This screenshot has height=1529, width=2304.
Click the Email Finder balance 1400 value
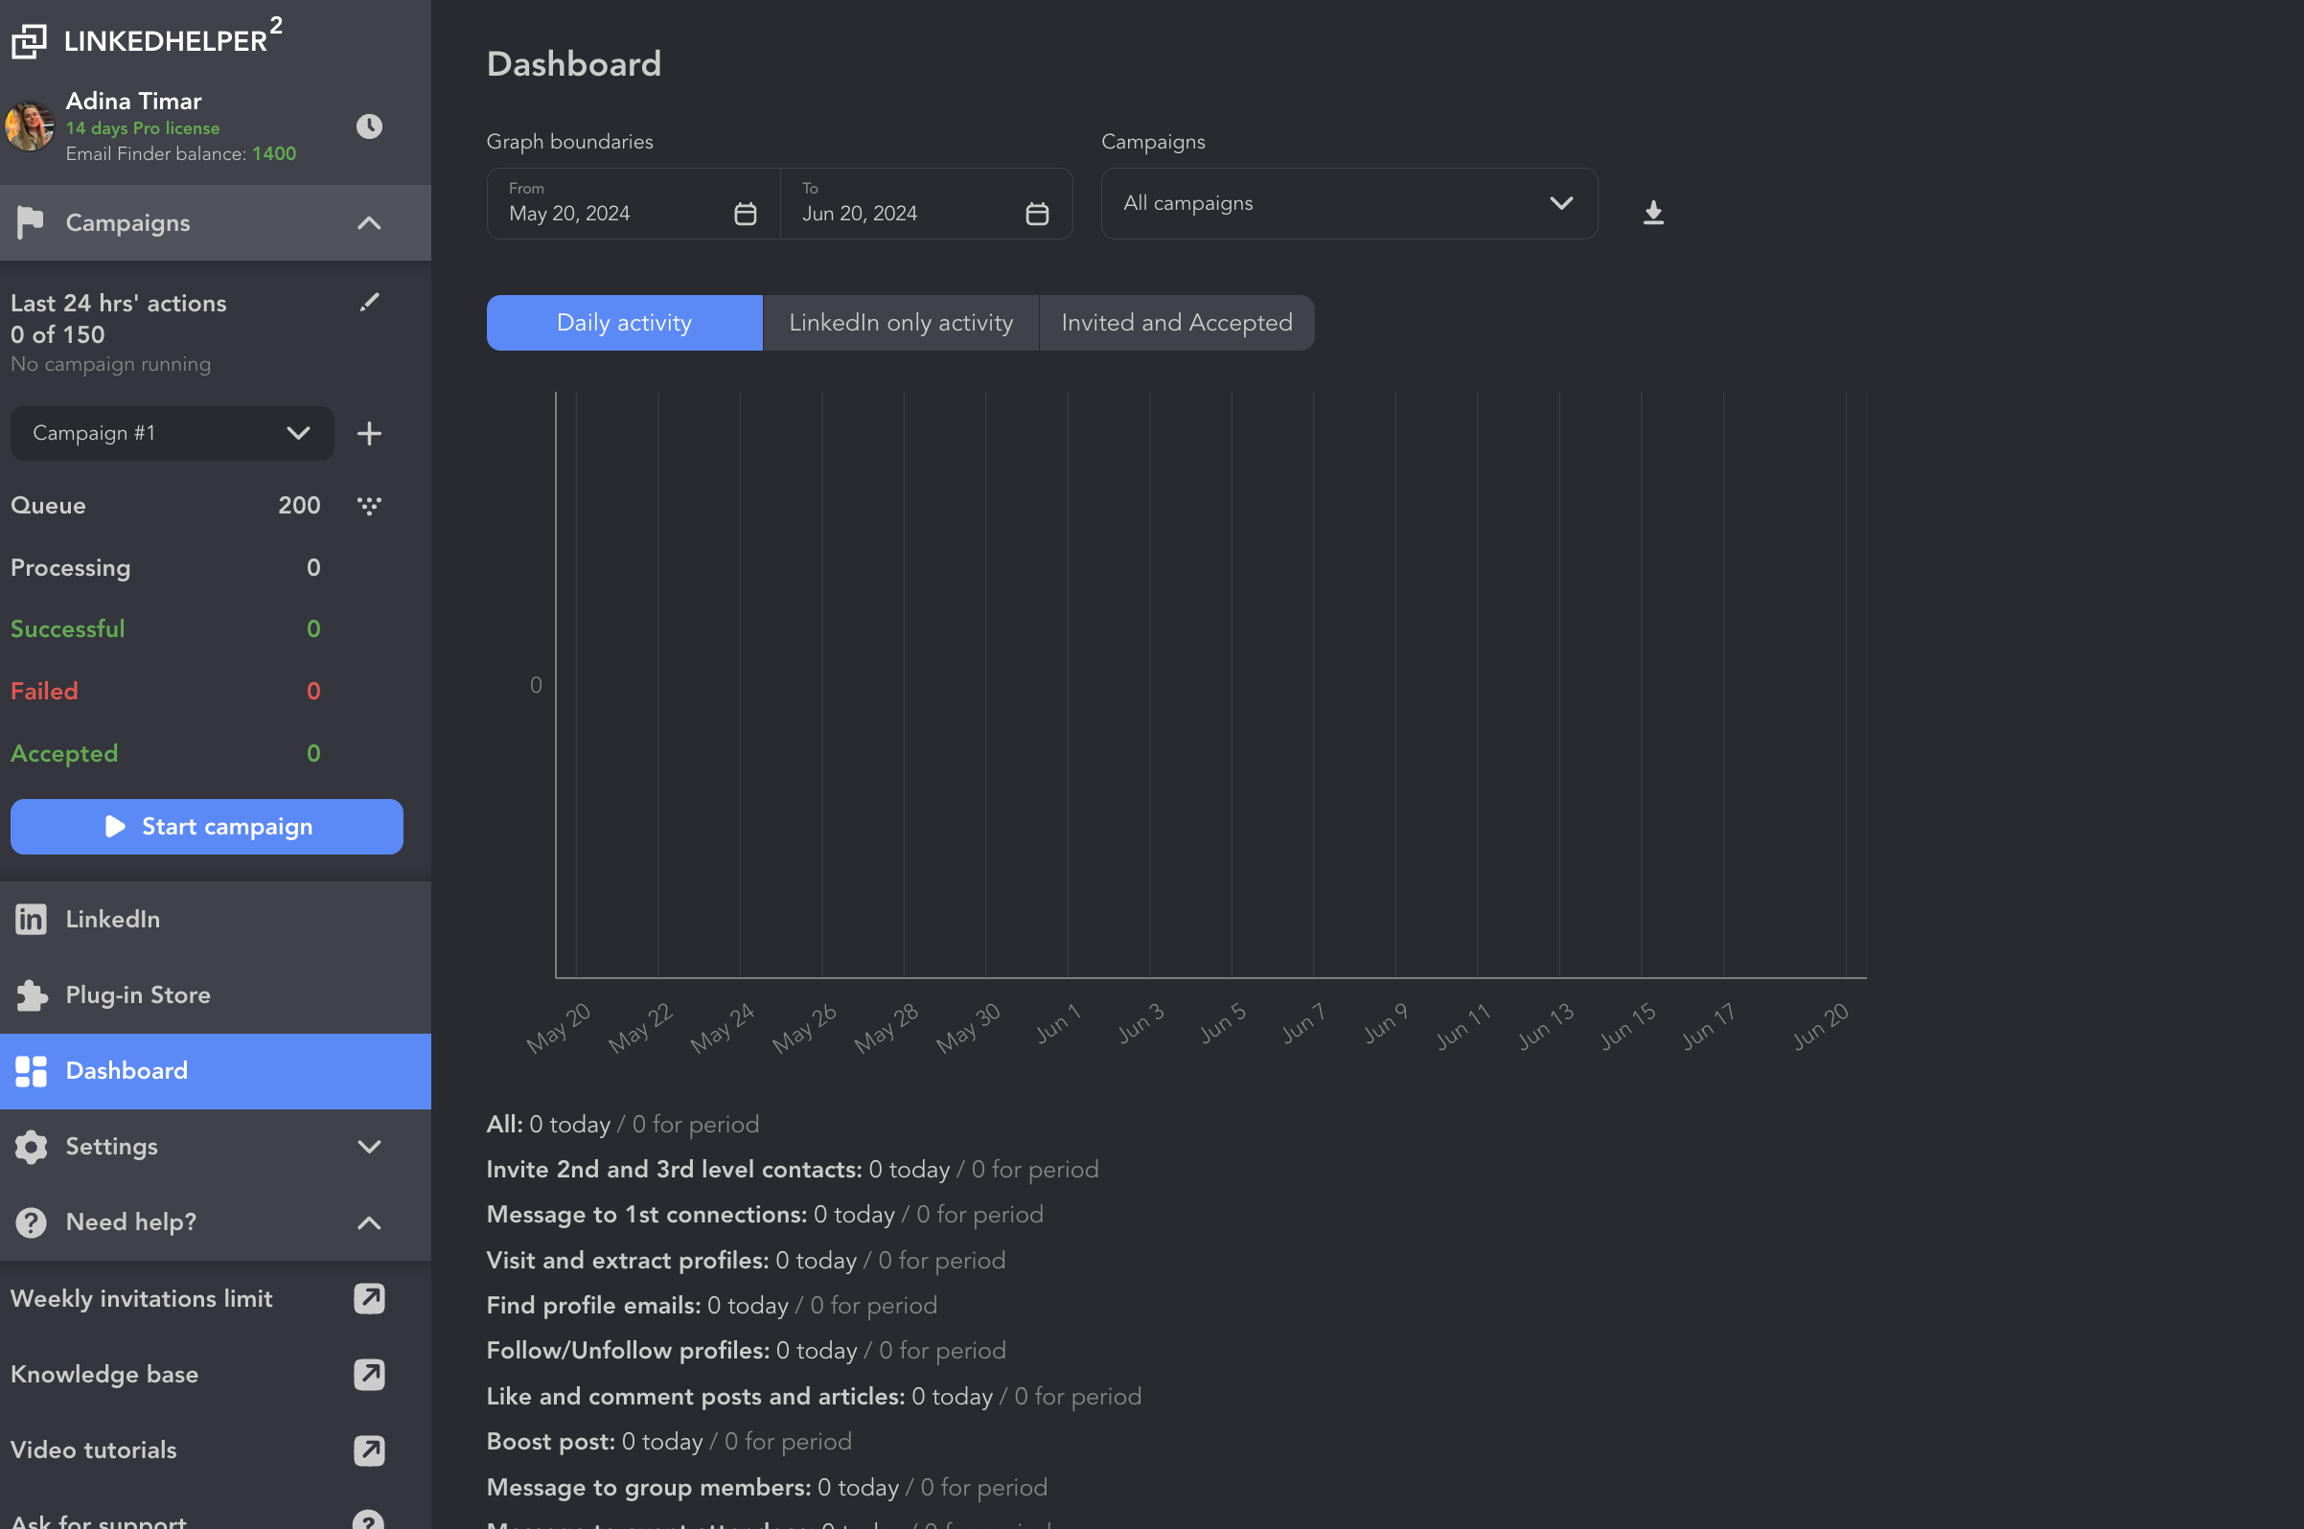click(x=274, y=154)
